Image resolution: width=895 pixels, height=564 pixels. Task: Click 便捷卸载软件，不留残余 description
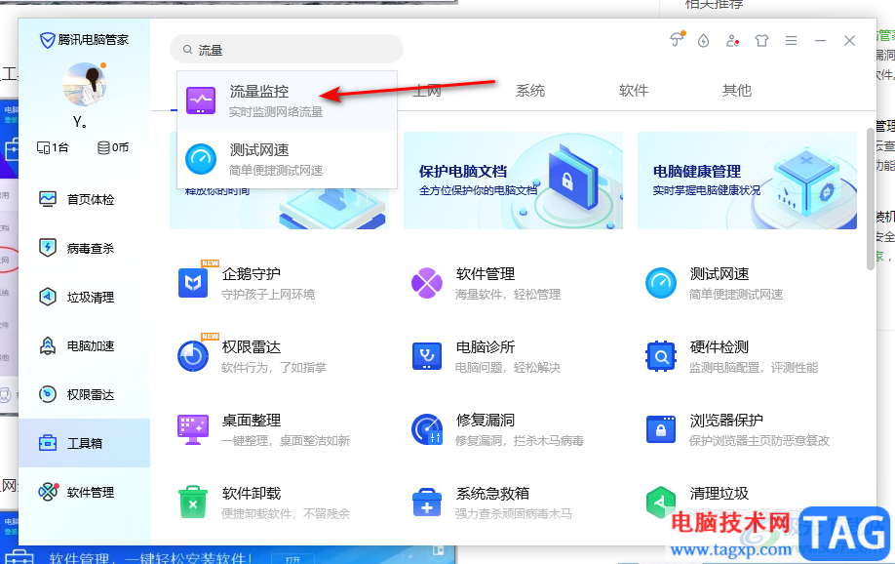coord(286,513)
